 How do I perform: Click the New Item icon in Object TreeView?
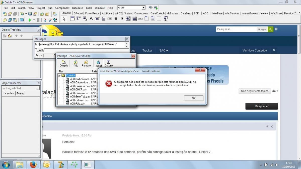pos(5,36)
